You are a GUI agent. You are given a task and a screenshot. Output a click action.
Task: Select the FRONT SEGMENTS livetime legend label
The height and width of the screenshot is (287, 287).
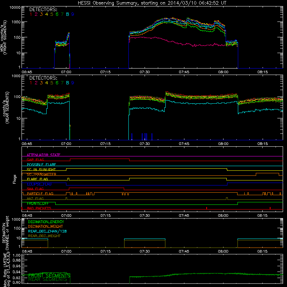pyautogui.click(x=49, y=276)
